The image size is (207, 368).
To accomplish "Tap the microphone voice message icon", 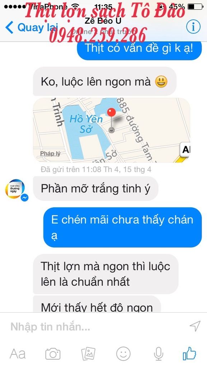I will click(x=159, y=354).
